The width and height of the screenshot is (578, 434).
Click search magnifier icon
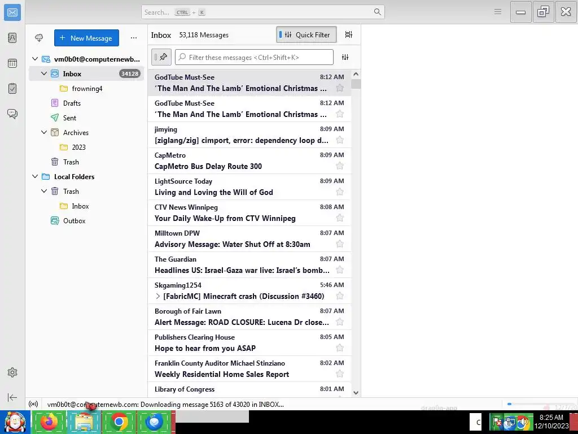377,12
